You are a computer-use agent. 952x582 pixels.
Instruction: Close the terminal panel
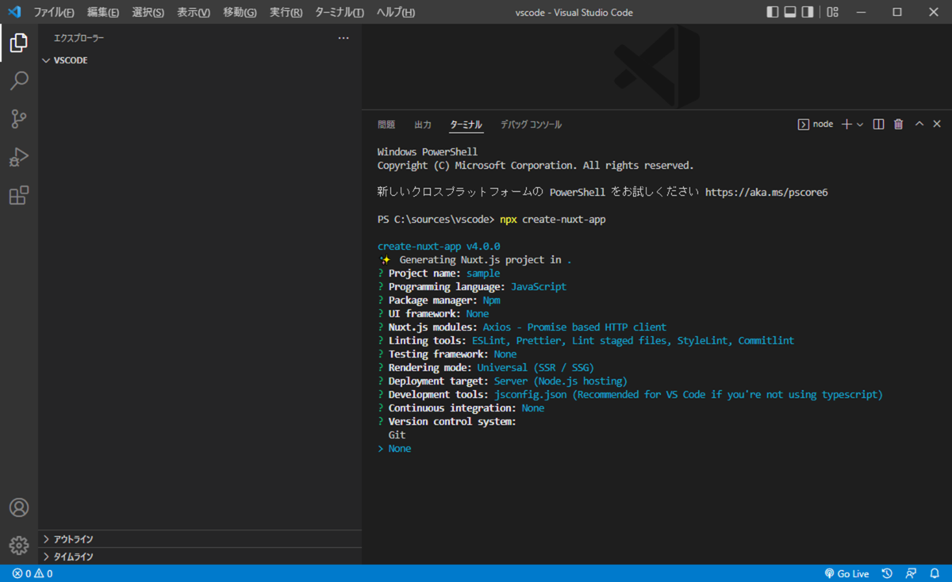(937, 124)
